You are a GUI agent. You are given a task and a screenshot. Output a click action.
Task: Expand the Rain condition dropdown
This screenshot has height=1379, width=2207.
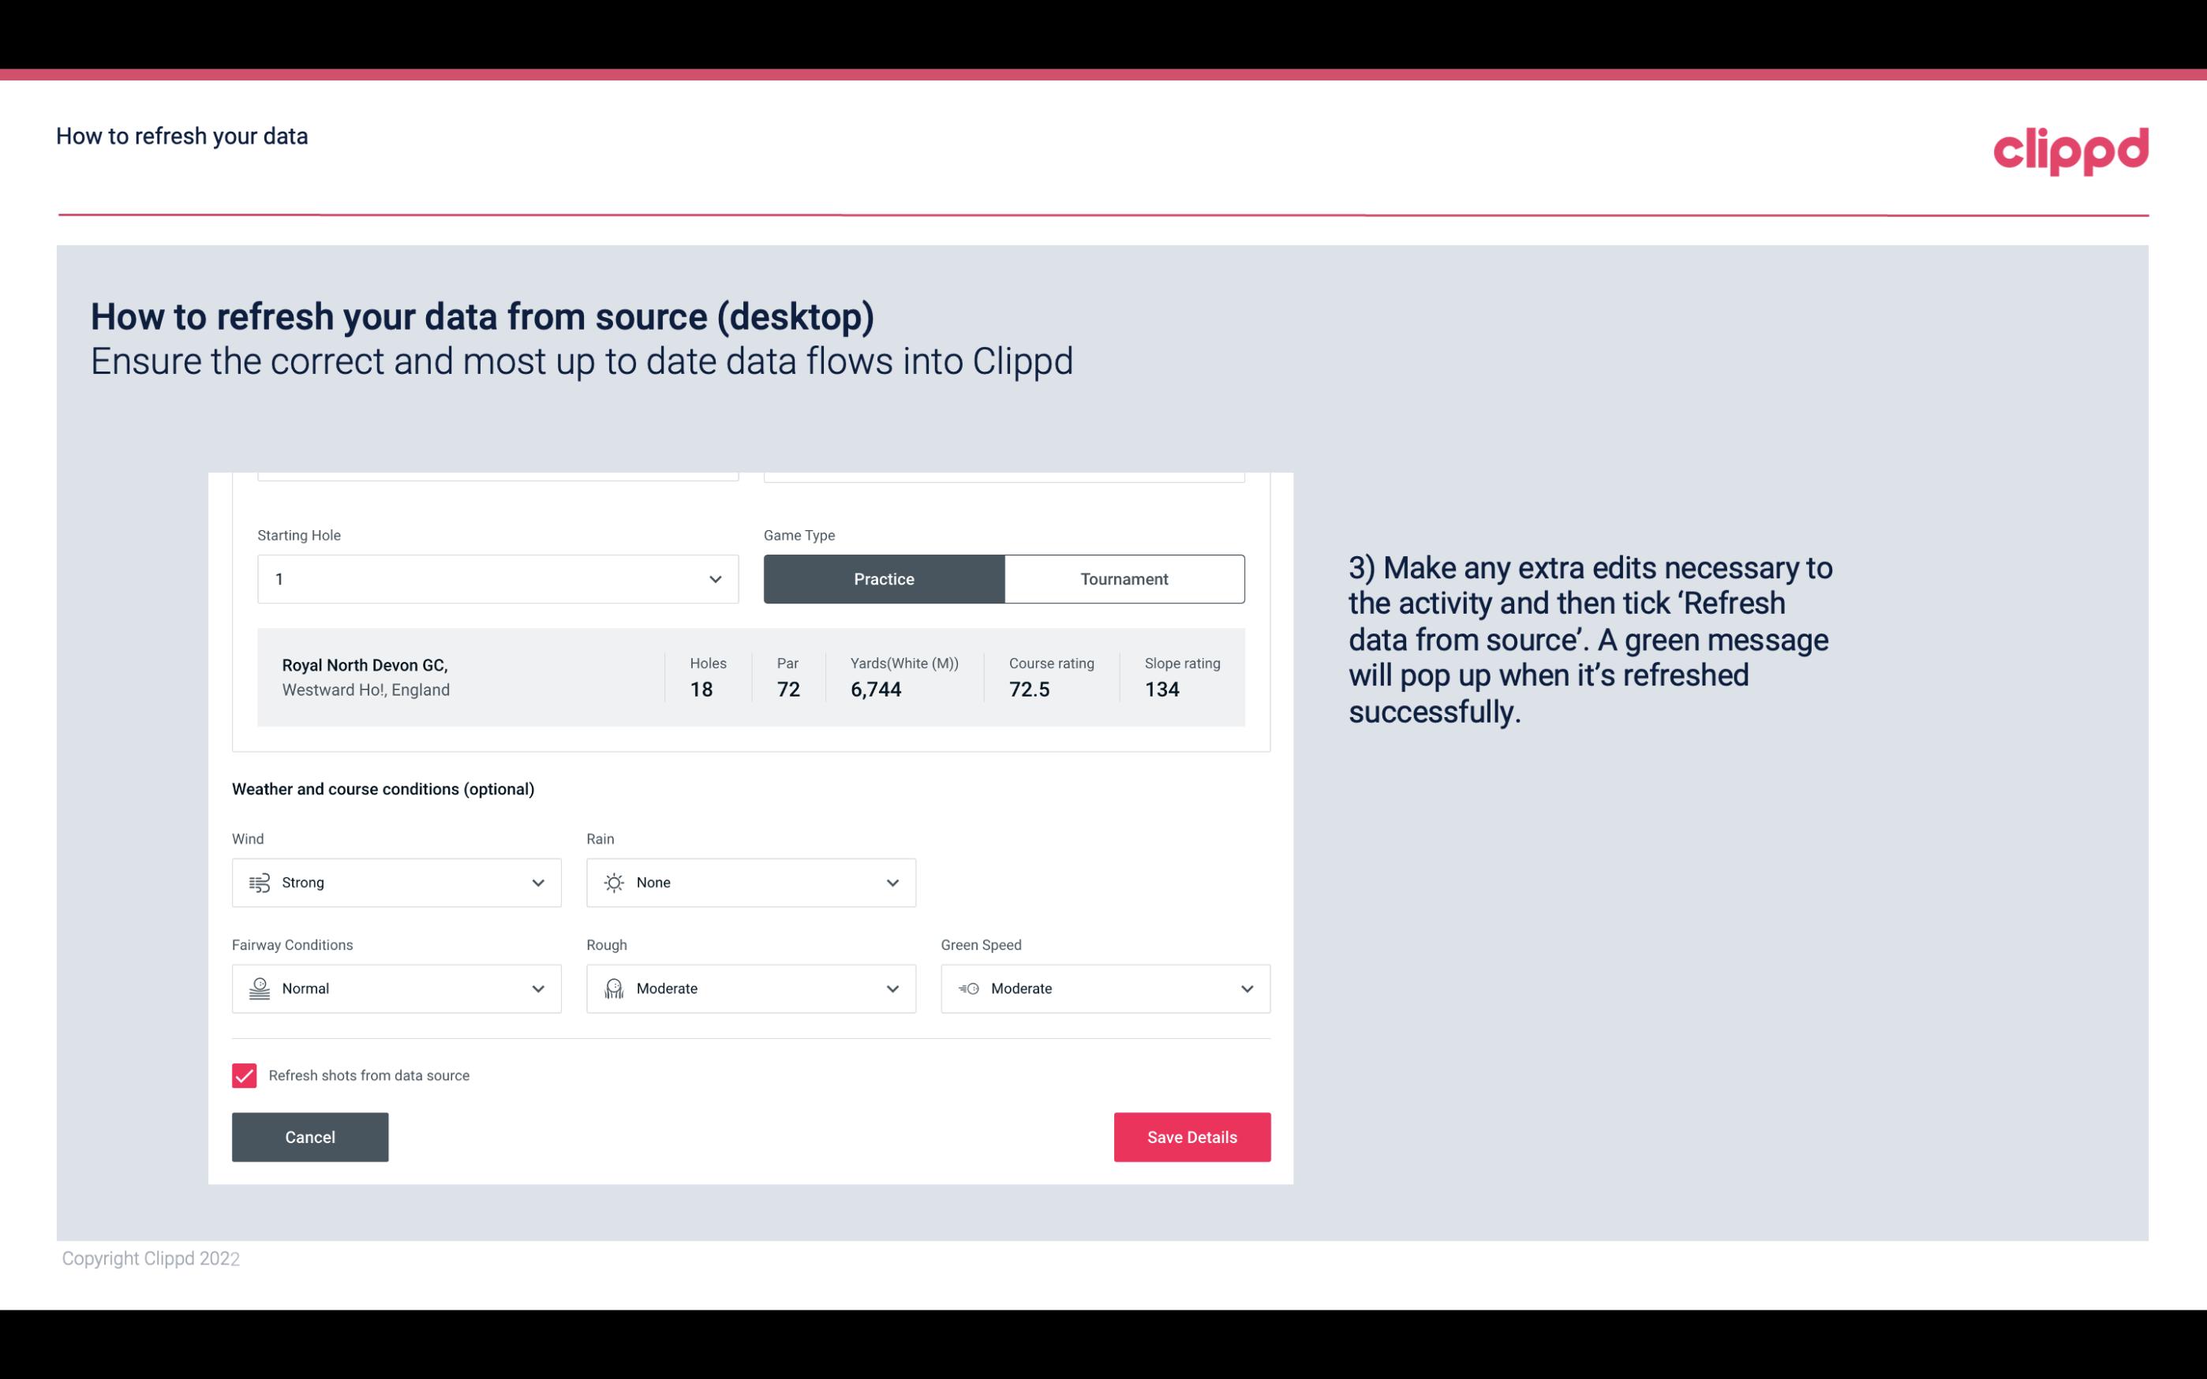pos(890,882)
